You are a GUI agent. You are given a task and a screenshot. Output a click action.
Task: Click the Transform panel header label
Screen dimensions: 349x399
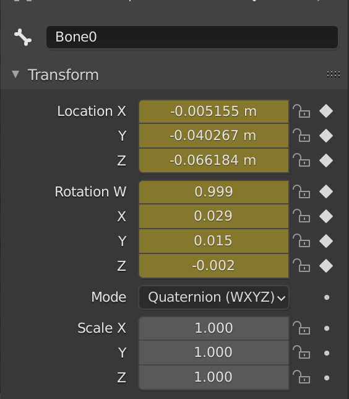[x=63, y=75]
